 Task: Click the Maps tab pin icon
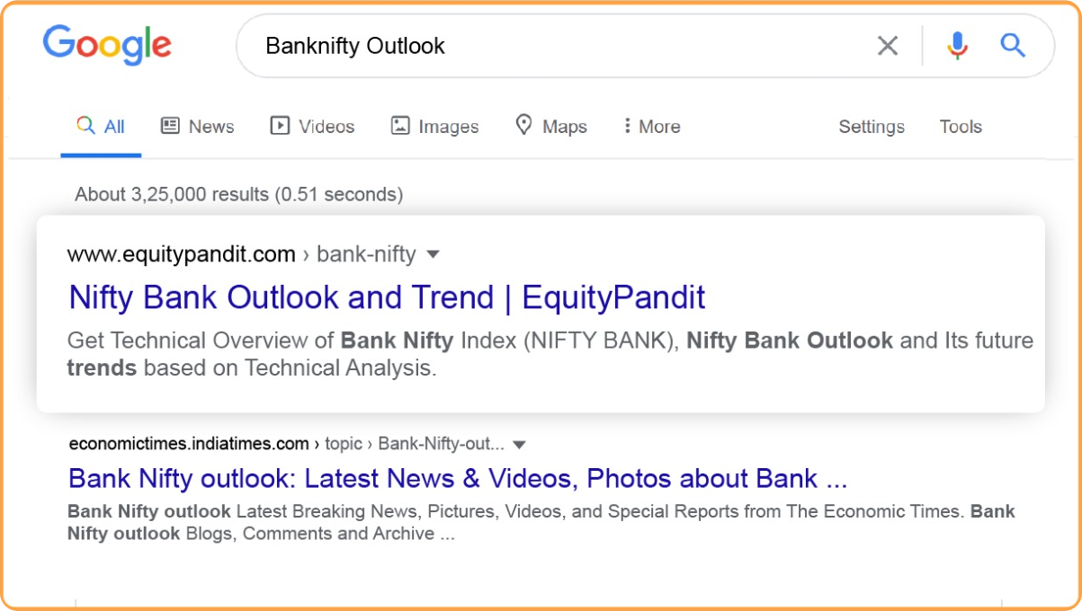523,126
